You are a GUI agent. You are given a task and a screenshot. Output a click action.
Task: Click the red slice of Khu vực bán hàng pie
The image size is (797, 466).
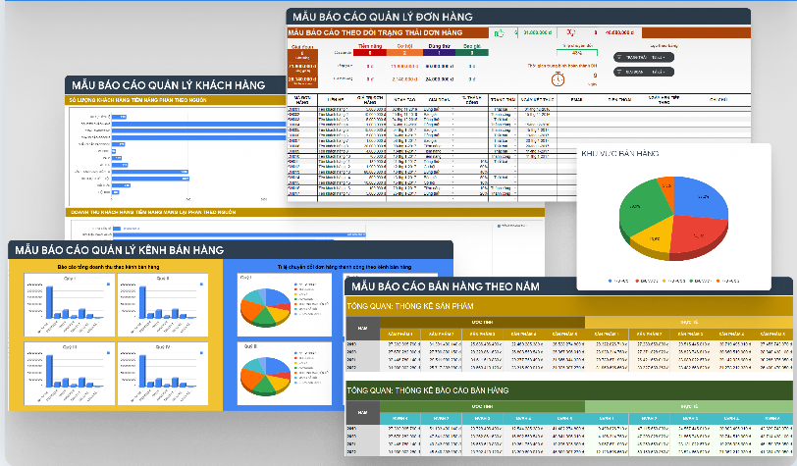point(693,233)
